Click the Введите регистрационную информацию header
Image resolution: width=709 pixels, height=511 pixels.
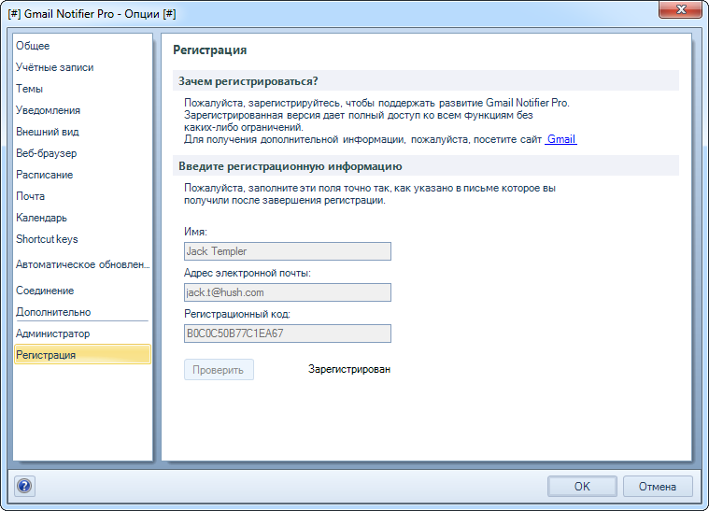(x=291, y=166)
